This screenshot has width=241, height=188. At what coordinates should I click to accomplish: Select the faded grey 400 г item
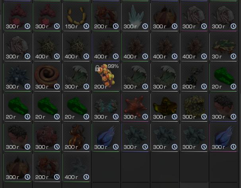click(x=76, y=167)
